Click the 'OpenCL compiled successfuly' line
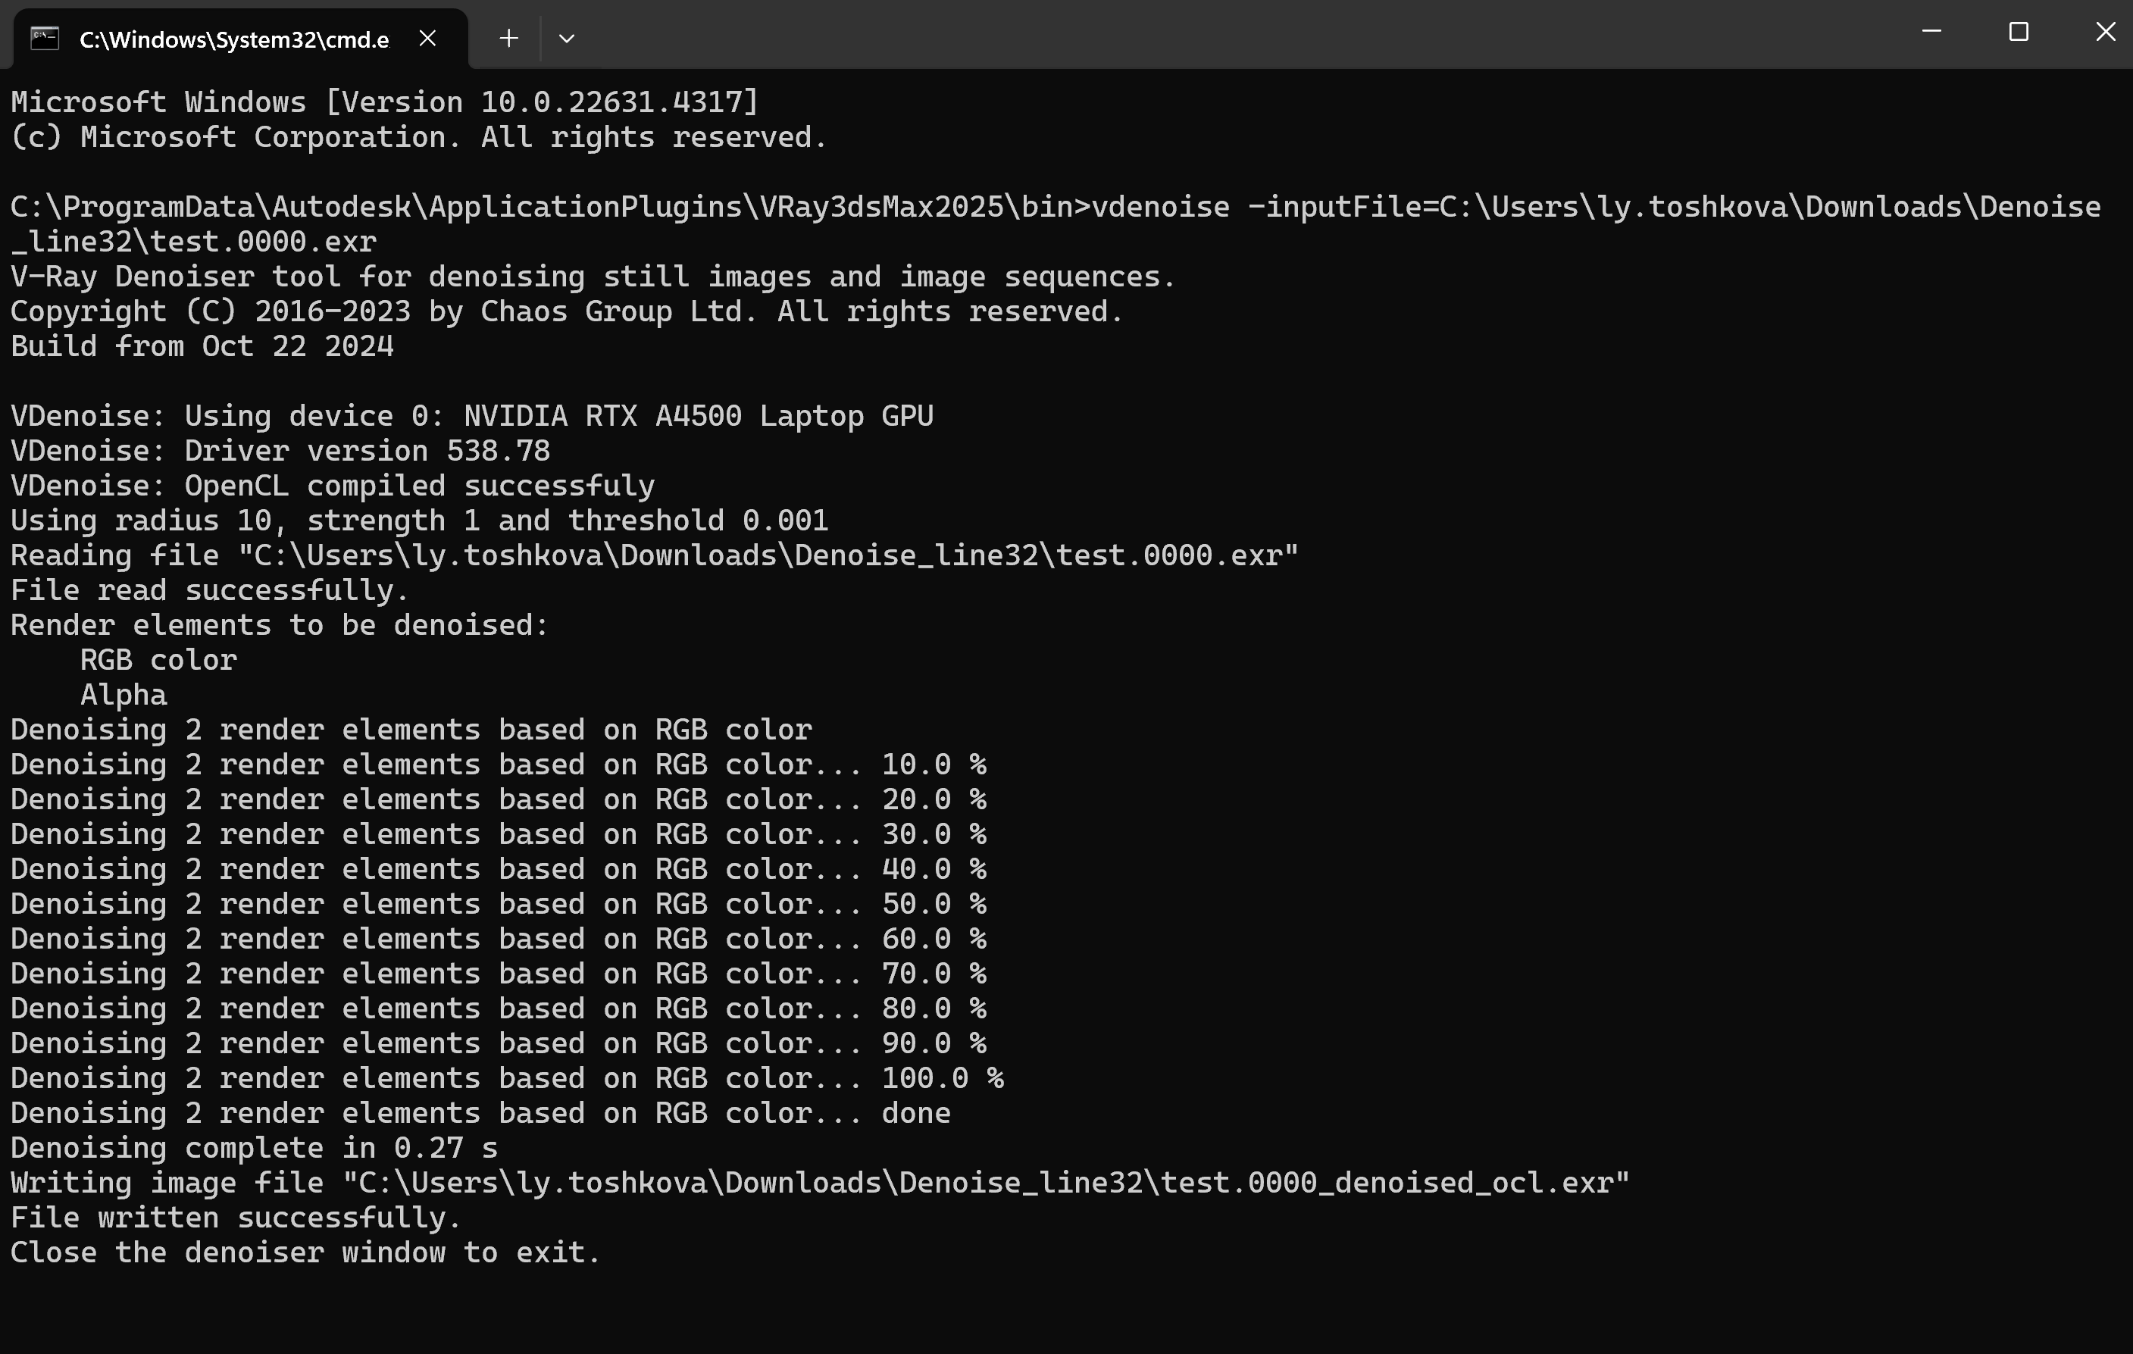Viewport: 2133px width, 1354px height. 333,486
